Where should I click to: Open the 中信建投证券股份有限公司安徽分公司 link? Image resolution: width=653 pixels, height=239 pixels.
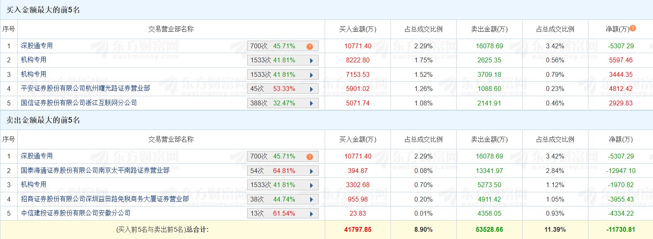76,213
